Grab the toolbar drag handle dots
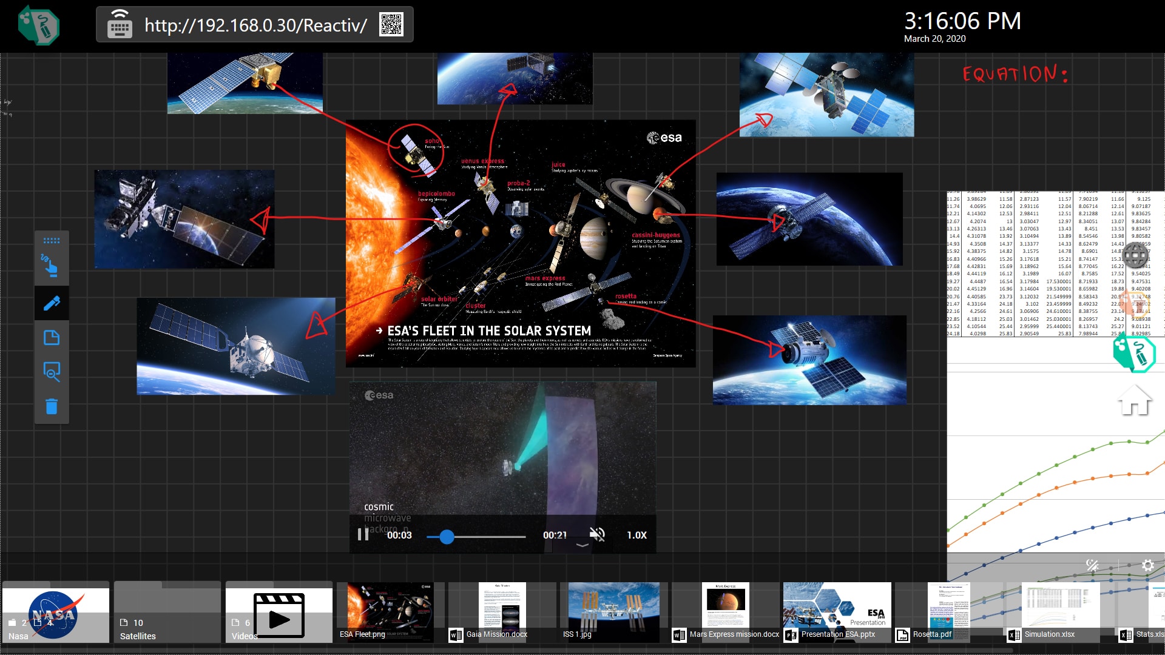 point(52,241)
